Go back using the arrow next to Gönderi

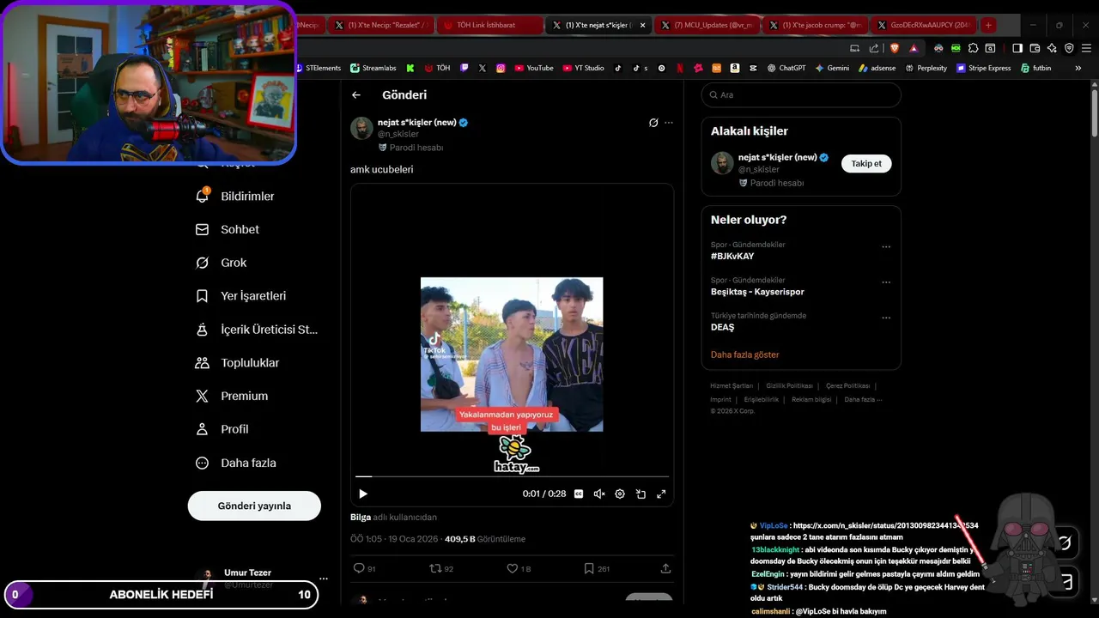[356, 95]
